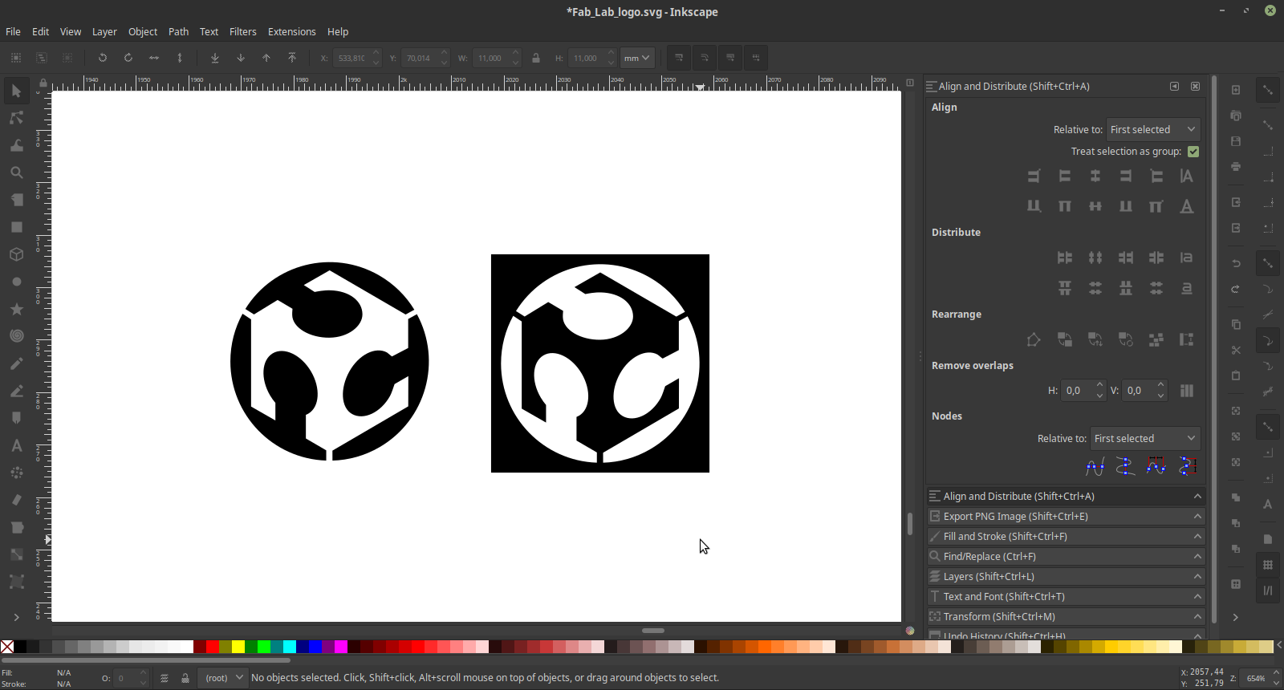Click Rotate 90 degrees counter-clockwise icon

pyautogui.click(x=102, y=58)
